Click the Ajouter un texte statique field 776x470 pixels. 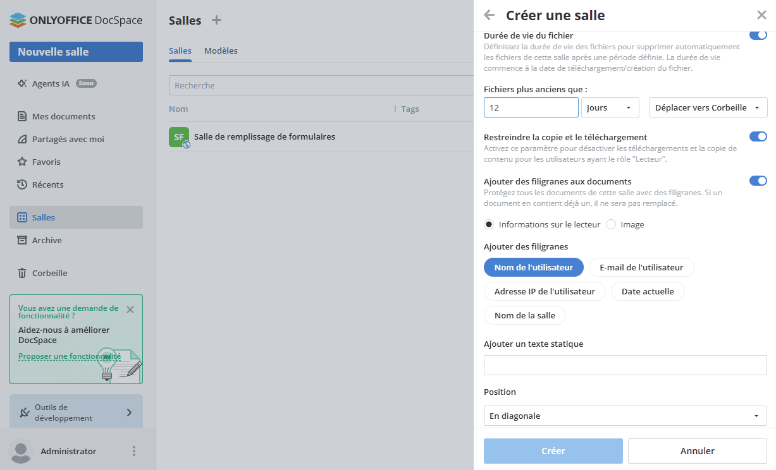(625, 365)
